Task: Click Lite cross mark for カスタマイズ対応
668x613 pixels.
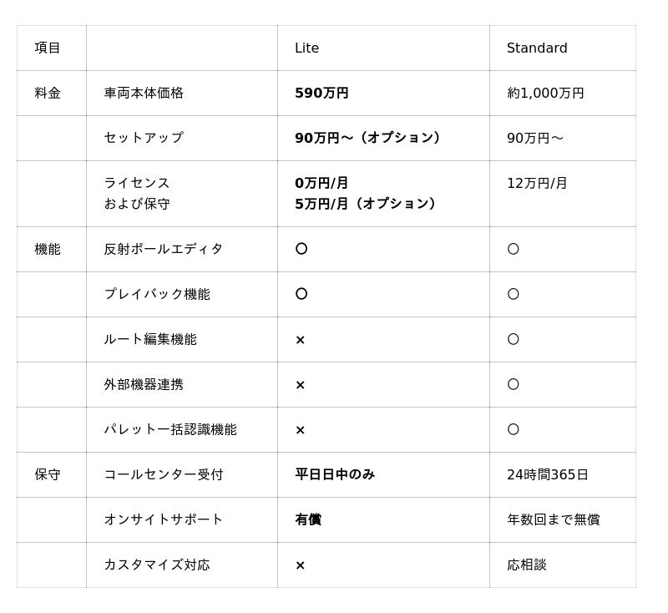Action: coord(301,565)
